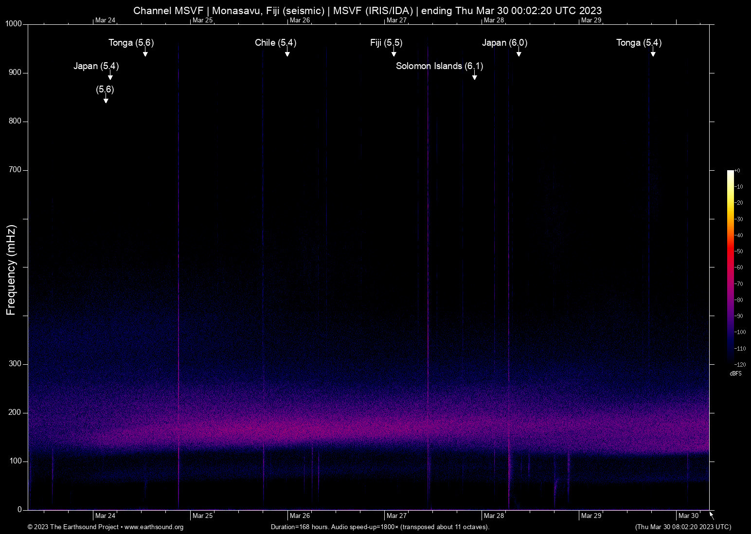Click 'Mar 24' on the lower time axis
Image resolution: width=751 pixels, height=534 pixels.
tap(106, 516)
